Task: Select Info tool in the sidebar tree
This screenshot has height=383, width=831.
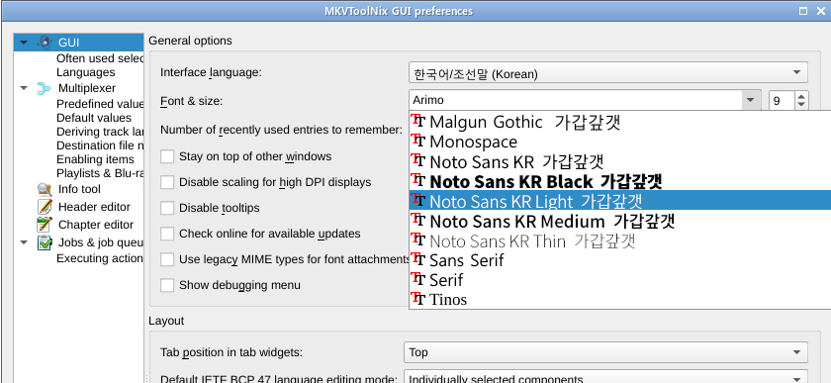Action: pos(79,189)
